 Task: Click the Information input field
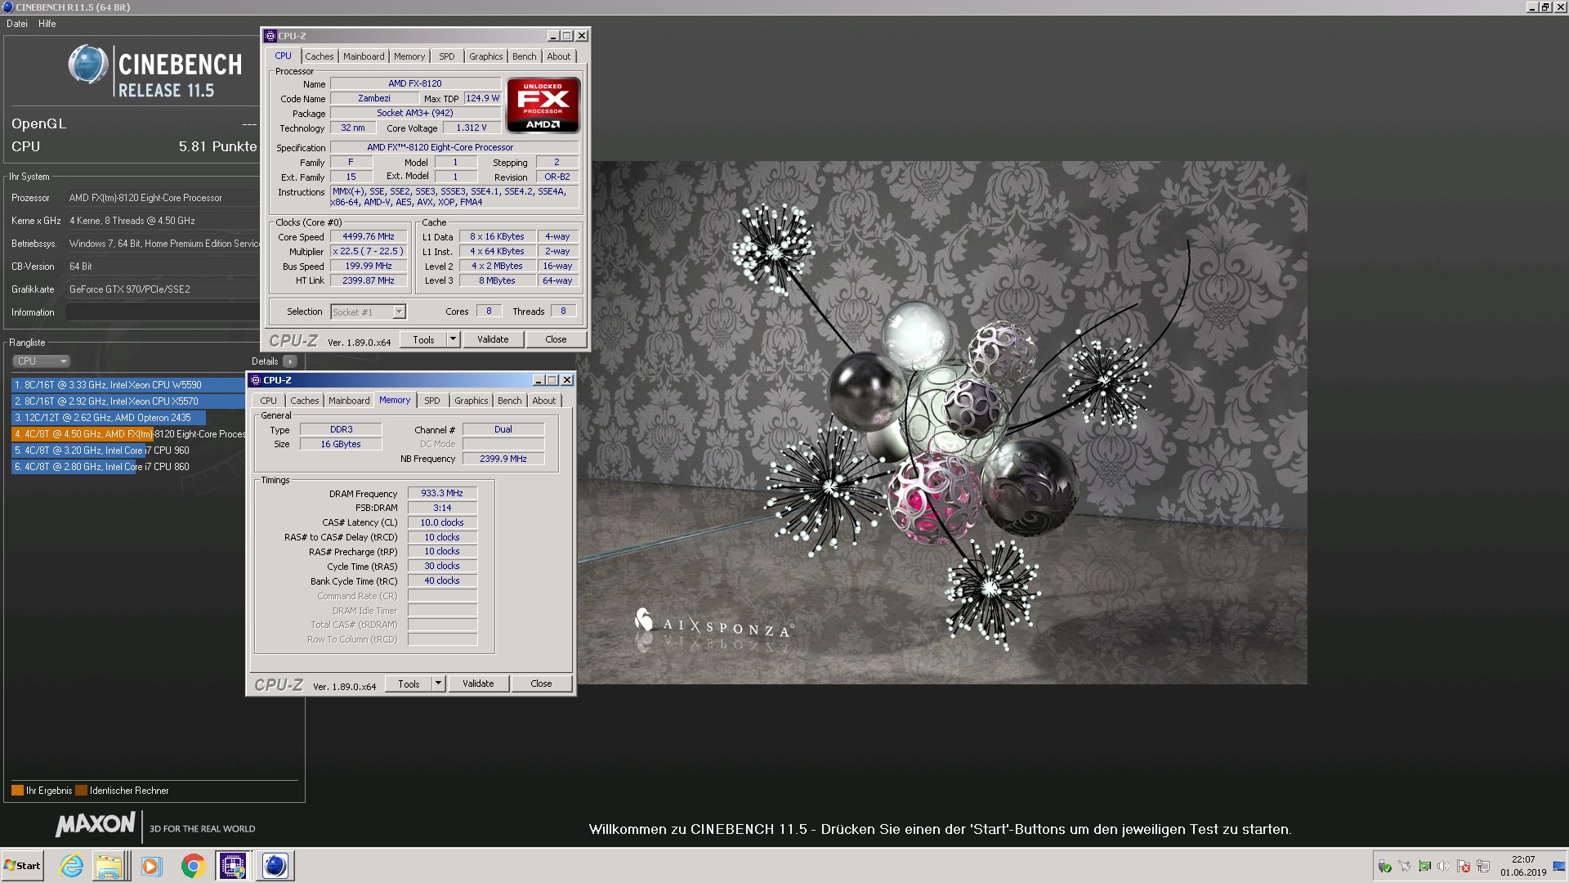[162, 312]
